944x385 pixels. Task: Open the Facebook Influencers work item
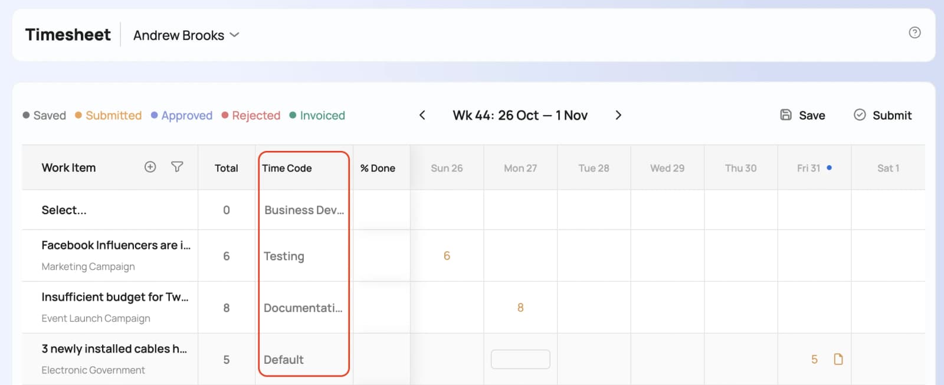tap(116, 245)
